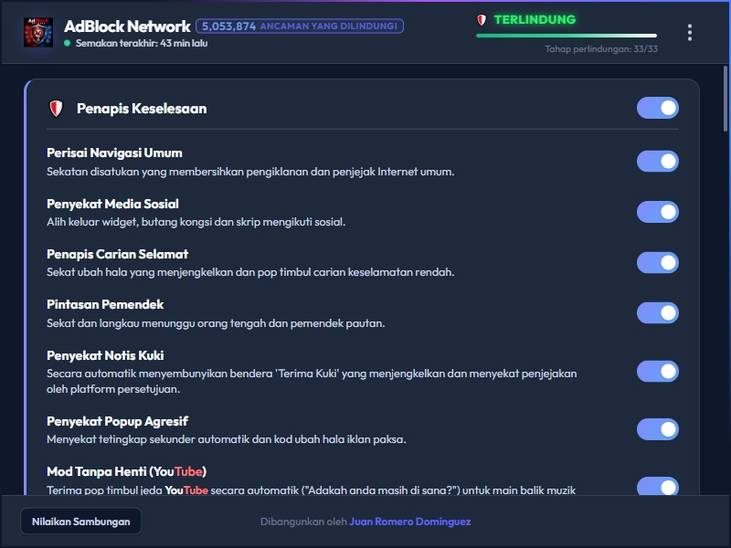Click the vertical scrollbar thumb

point(726,99)
